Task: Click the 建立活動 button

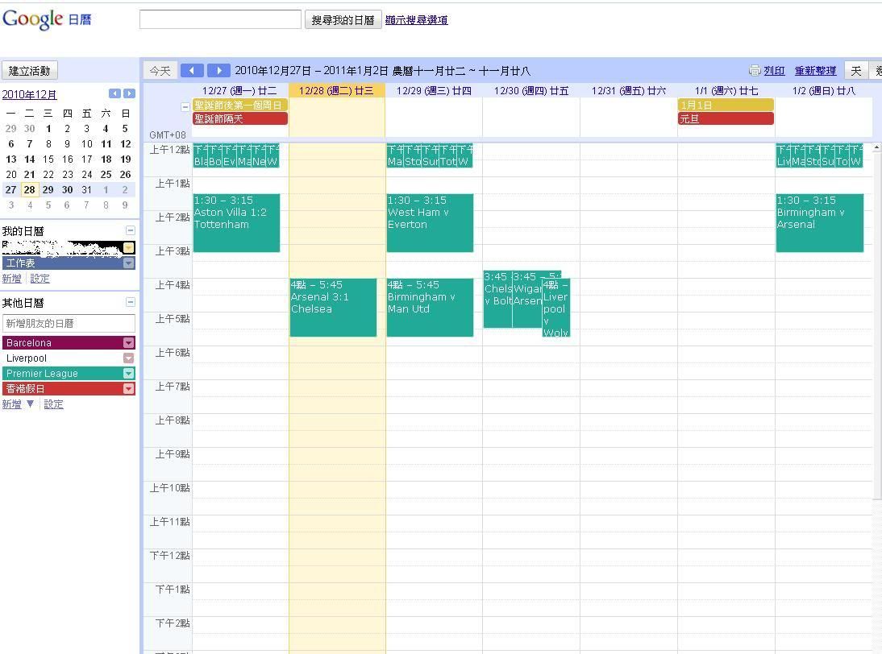Action: [29, 71]
